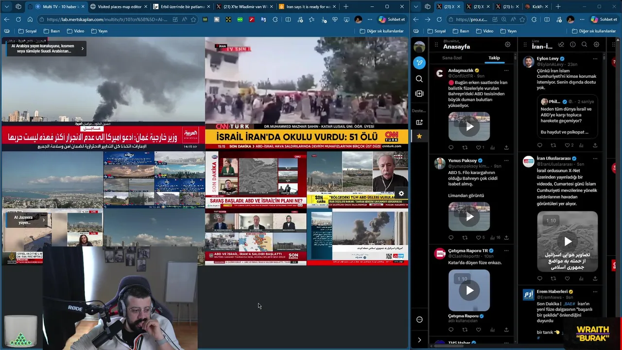
Task: Open the Yayın bookmarks folder in right browser
Action: click(x=507, y=31)
